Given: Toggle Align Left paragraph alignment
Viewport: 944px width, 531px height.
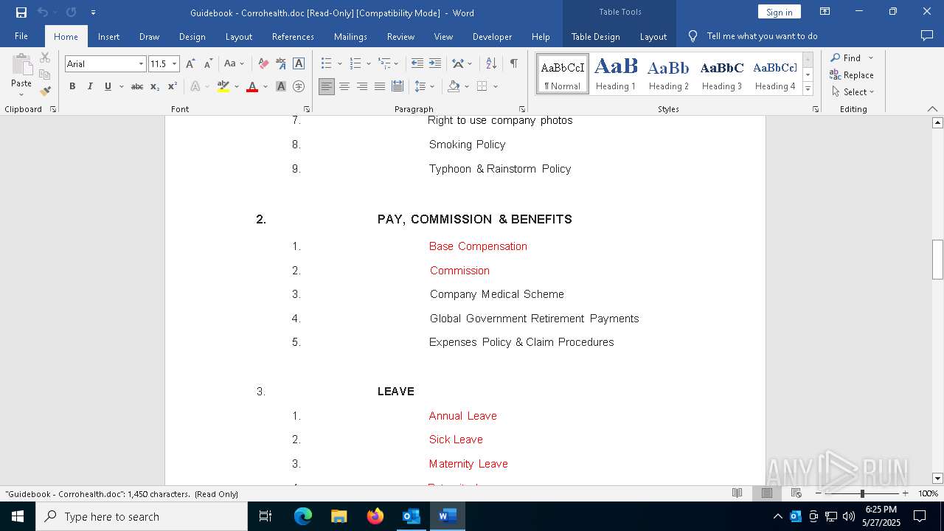Looking at the screenshot, I should click(x=327, y=86).
